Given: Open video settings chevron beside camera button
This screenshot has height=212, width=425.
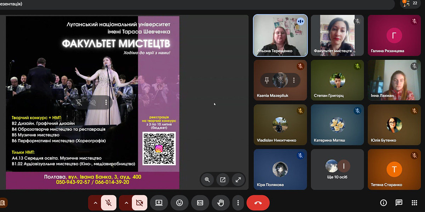Looking at the screenshot, I should point(126,203).
